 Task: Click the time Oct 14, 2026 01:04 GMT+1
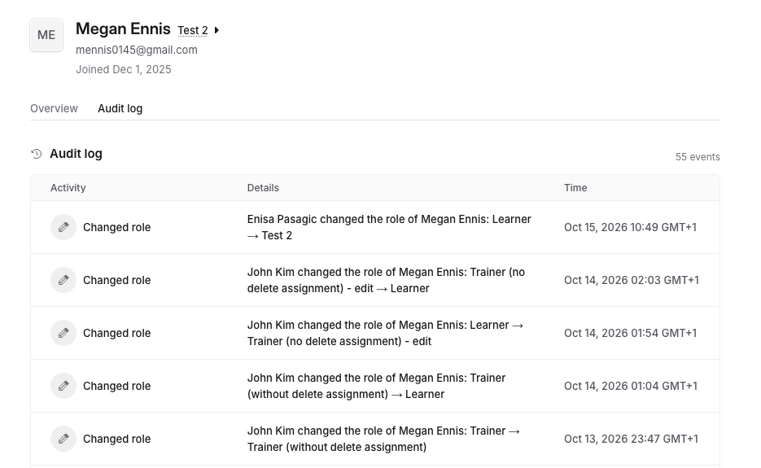631,386
